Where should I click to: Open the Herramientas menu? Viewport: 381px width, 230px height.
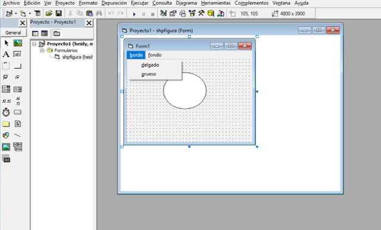[216, 3]
